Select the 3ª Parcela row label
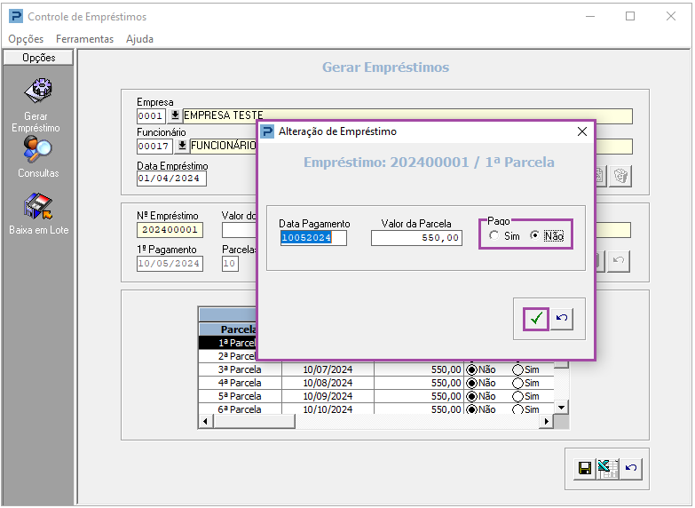This screenshot has height=508, width=695. click(x=240, y=369)
